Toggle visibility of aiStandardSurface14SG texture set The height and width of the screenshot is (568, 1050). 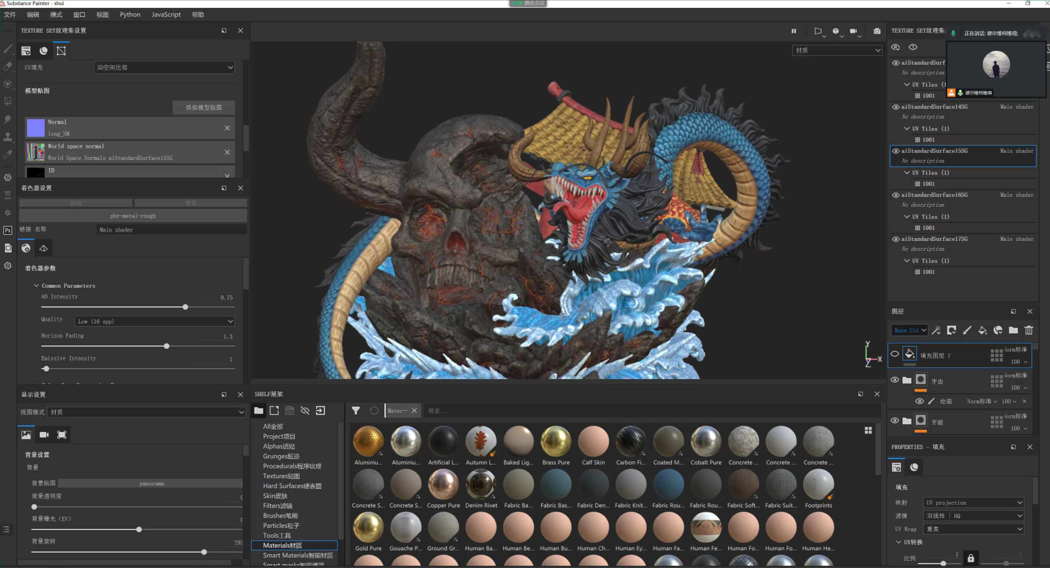pyautogui.click(x=896, y=107)
